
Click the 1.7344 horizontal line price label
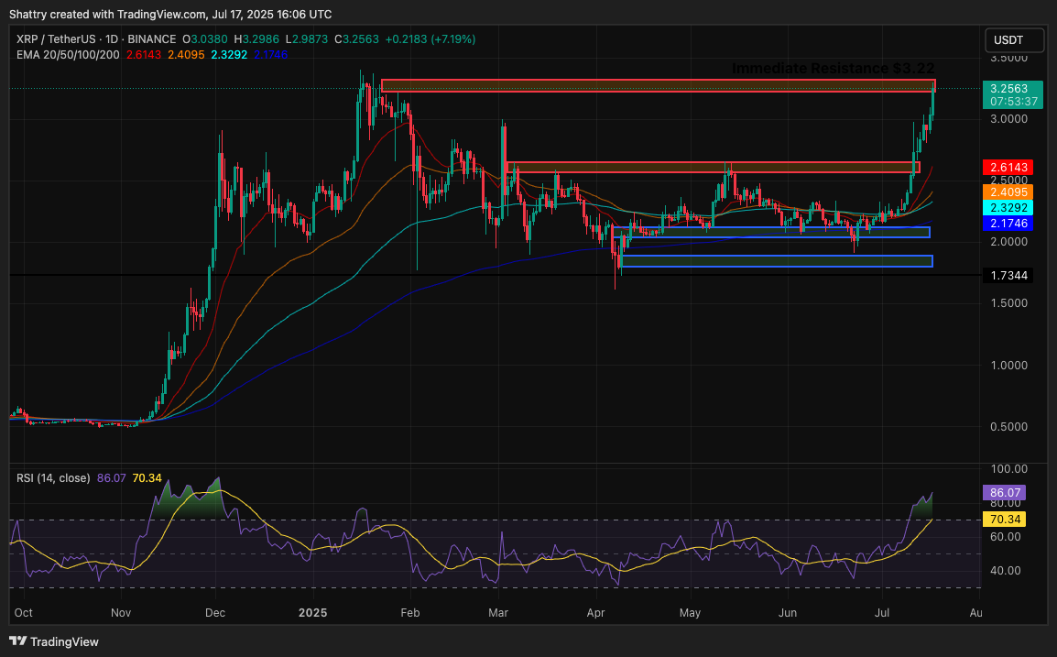[1007, 275]
